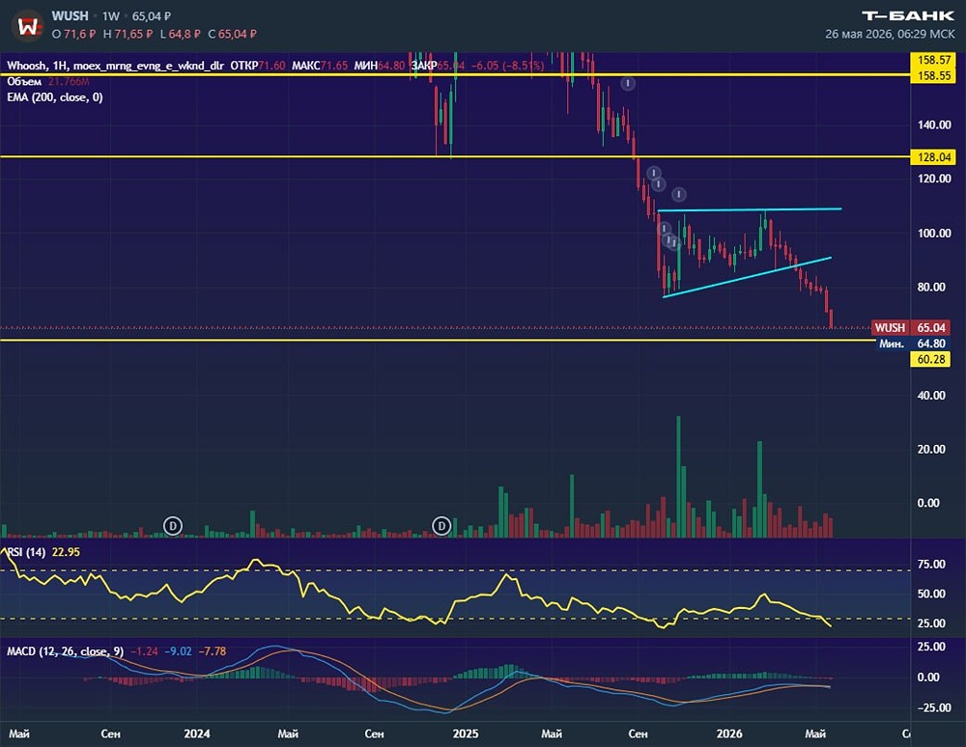Click the 100.00 price axis label
Screen dimensions: 966x747
tap(934, 233)
